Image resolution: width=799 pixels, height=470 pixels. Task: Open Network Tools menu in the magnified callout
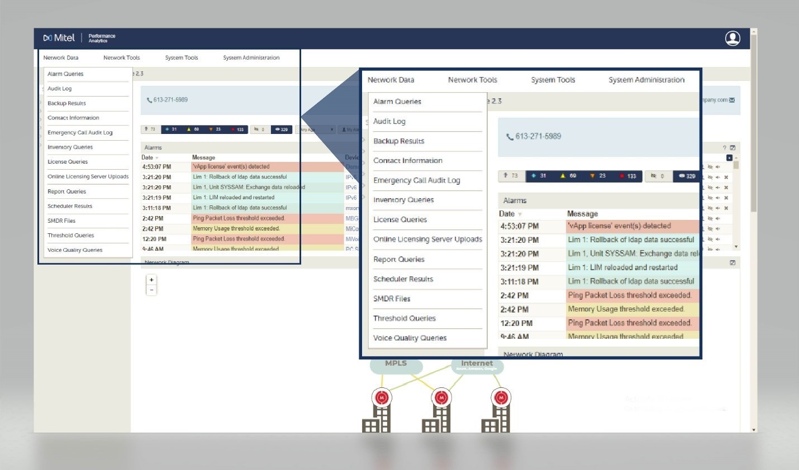(x=473, y=80)
